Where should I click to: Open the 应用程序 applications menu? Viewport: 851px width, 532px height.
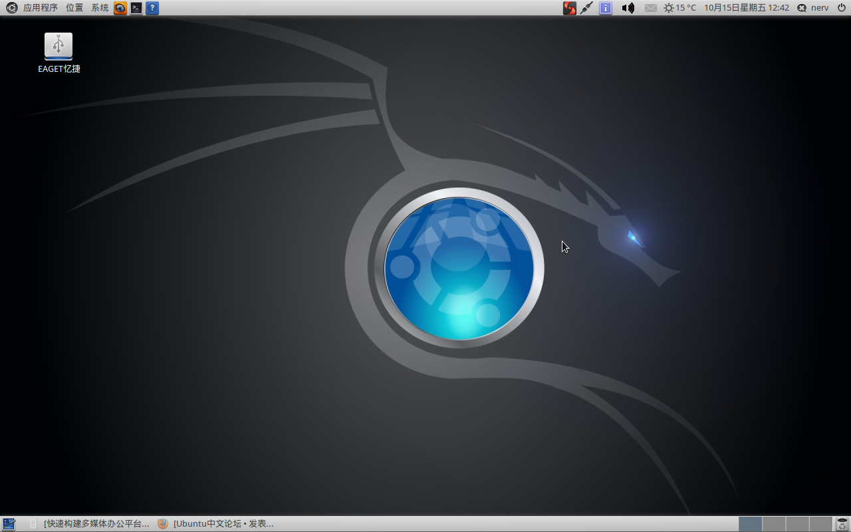tap(41, 8)
